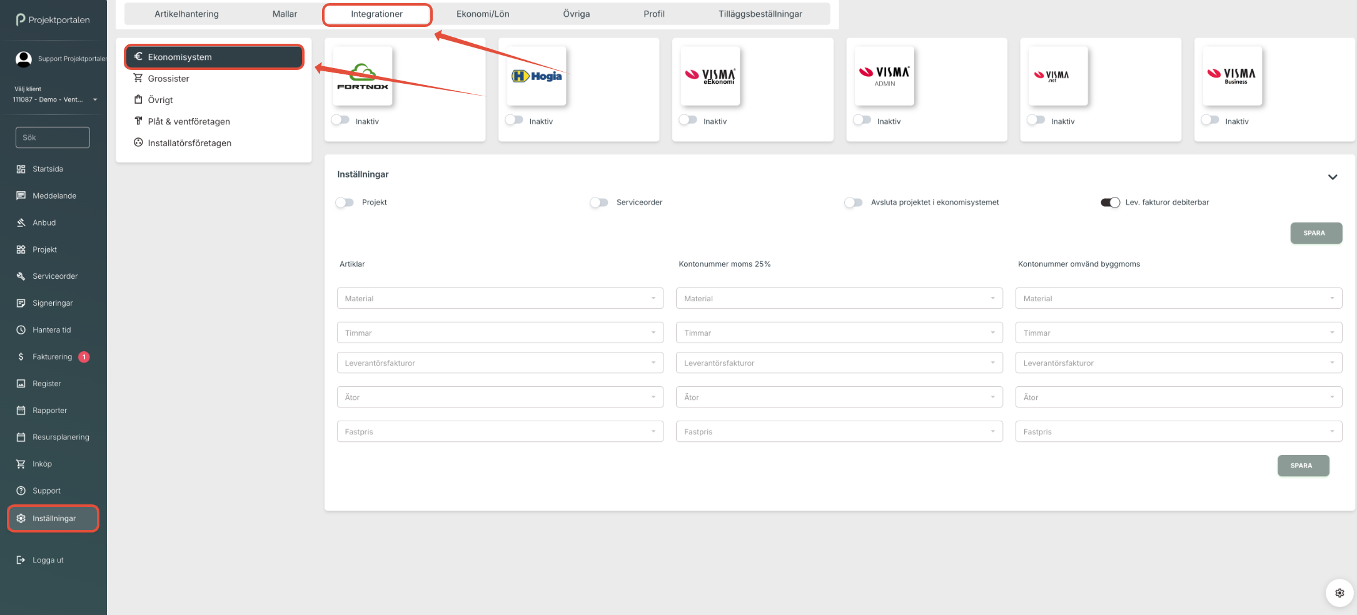Click the Hantera tid clock icon

(x=21, y=330)
